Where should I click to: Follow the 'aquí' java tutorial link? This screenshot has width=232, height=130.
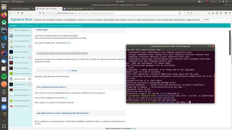click(x=66, y=98)
